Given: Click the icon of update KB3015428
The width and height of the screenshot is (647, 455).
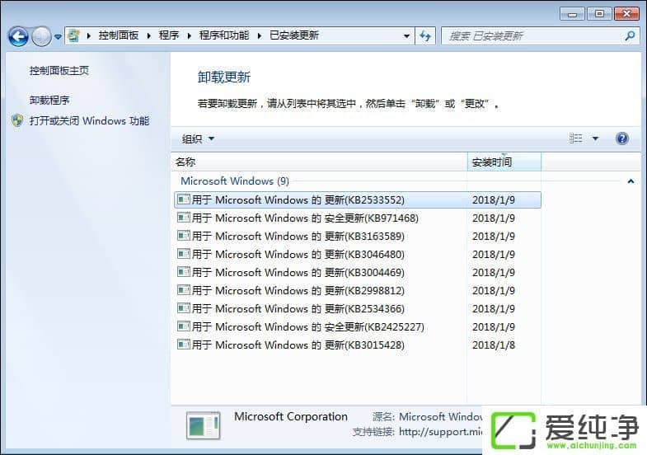Looking at the screenshot, I should [x=184, y=345].
